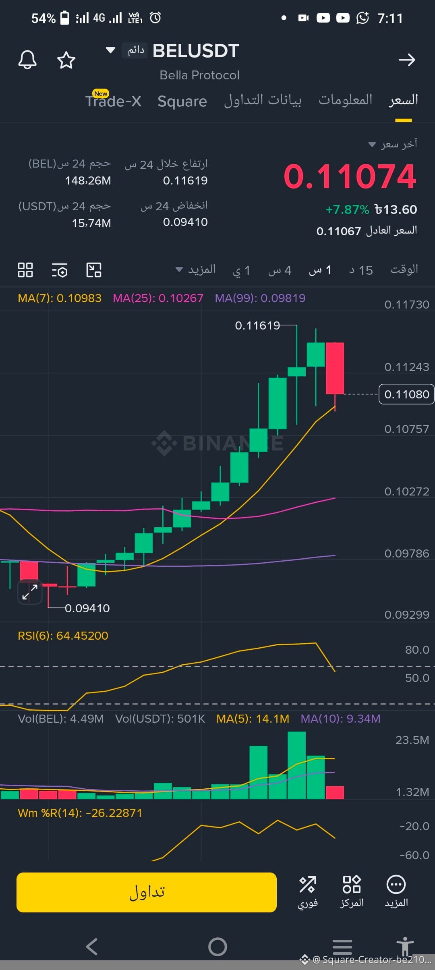Tap the Vol(BEL) volume label
Viewport: 435px width, 970px height.
(61, 719)
